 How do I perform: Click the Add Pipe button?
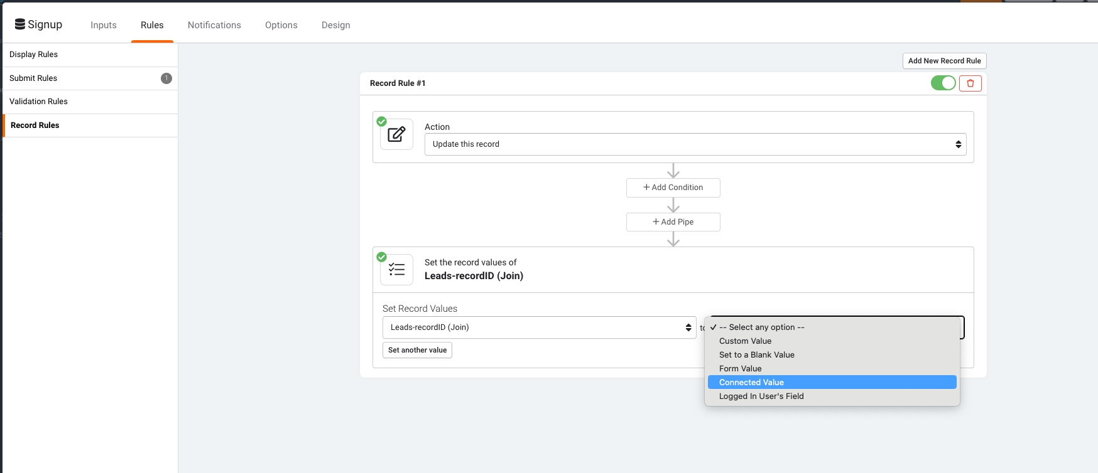tap(673, 222)
